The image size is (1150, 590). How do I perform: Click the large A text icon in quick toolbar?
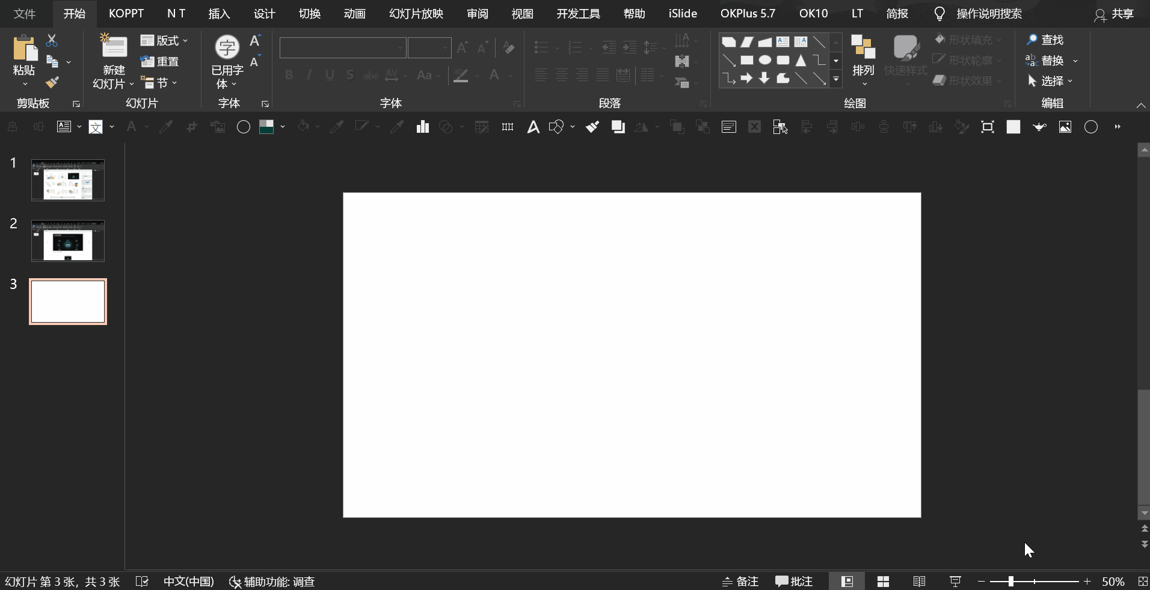coord(533,127)
